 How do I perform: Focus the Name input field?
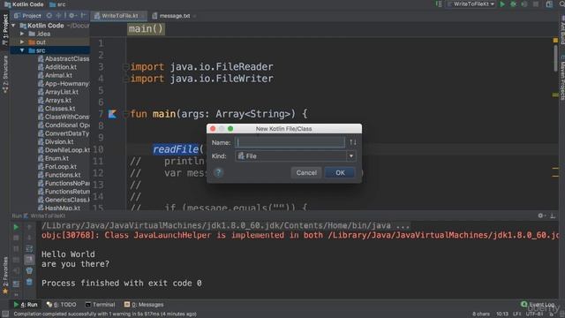click(x=290, y=142)
